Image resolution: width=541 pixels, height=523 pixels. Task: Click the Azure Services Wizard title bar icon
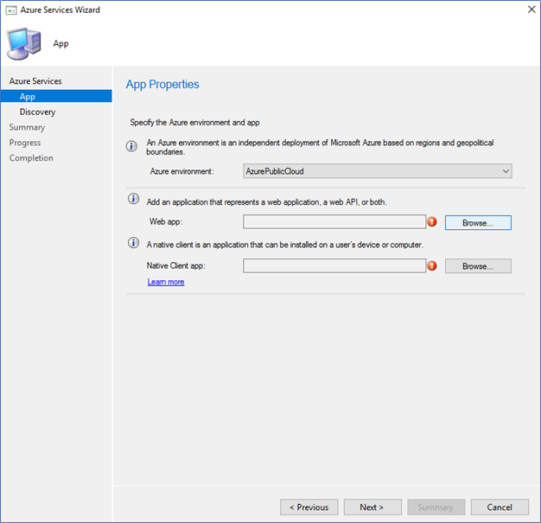11,10
